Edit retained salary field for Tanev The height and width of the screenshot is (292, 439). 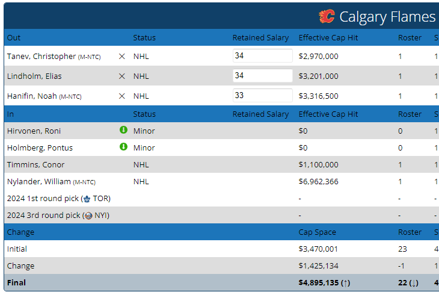263,55
